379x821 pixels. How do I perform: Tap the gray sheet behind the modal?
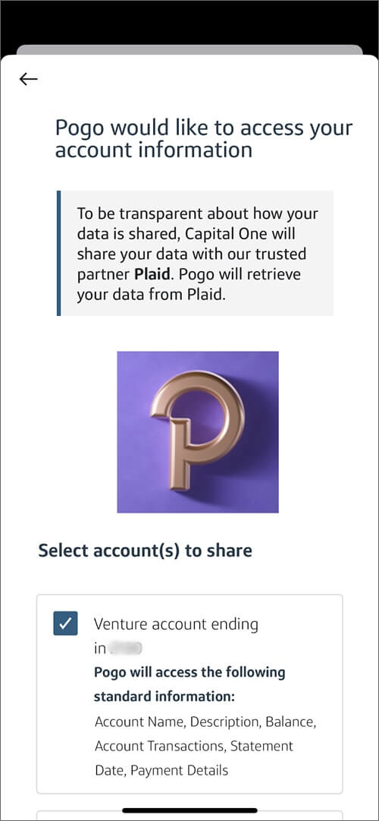tap(189, 49)
